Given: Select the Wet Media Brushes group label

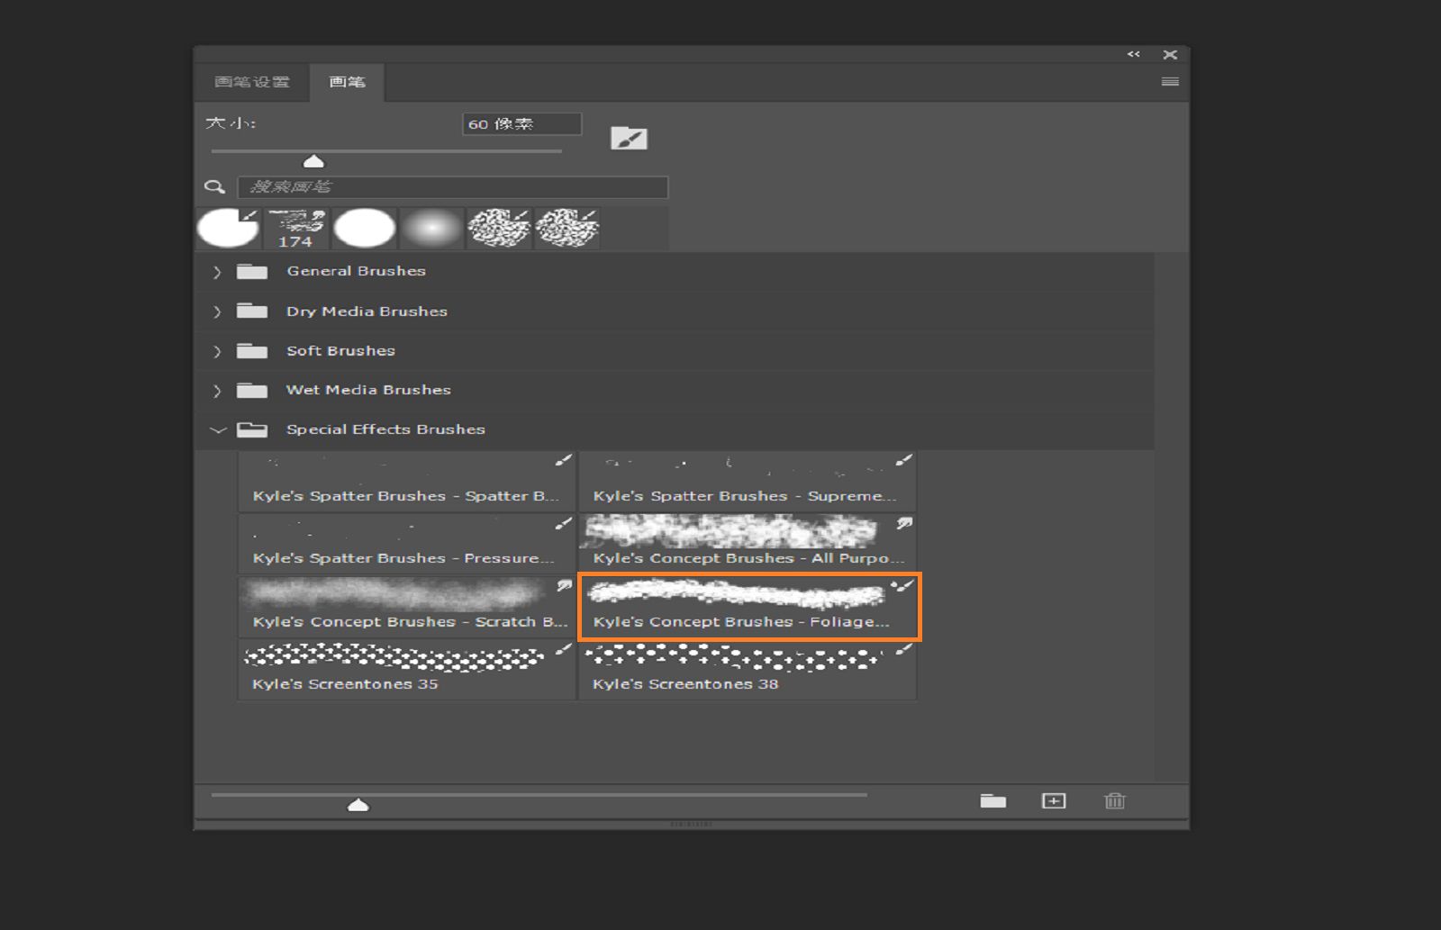Looking at the screenshot, I should tap(368, 390).
